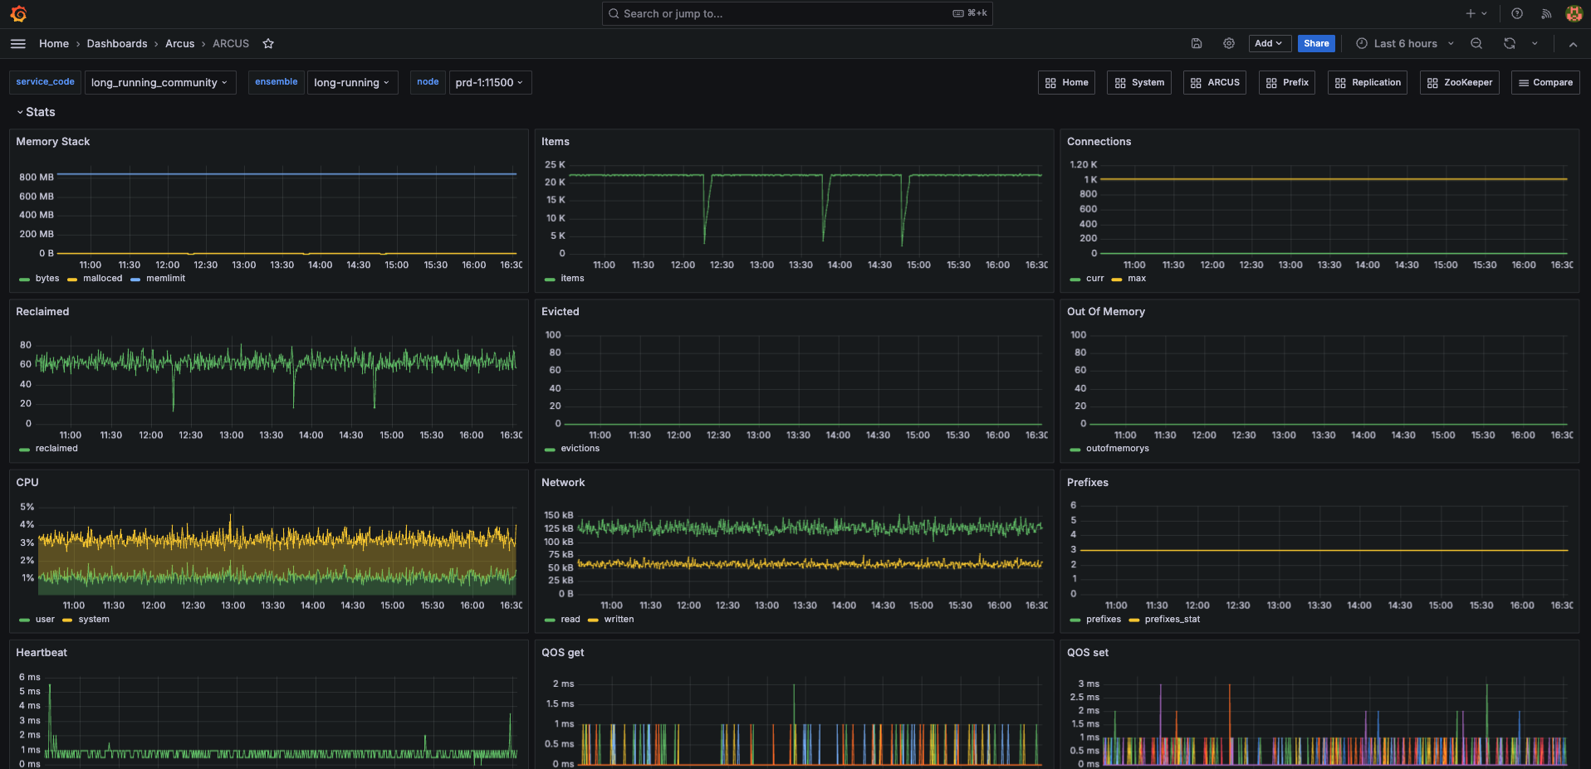Open the hamburger navigation menu
Image resolution: width=1591 pixels, height=769 pixels.
pos(18,44)
